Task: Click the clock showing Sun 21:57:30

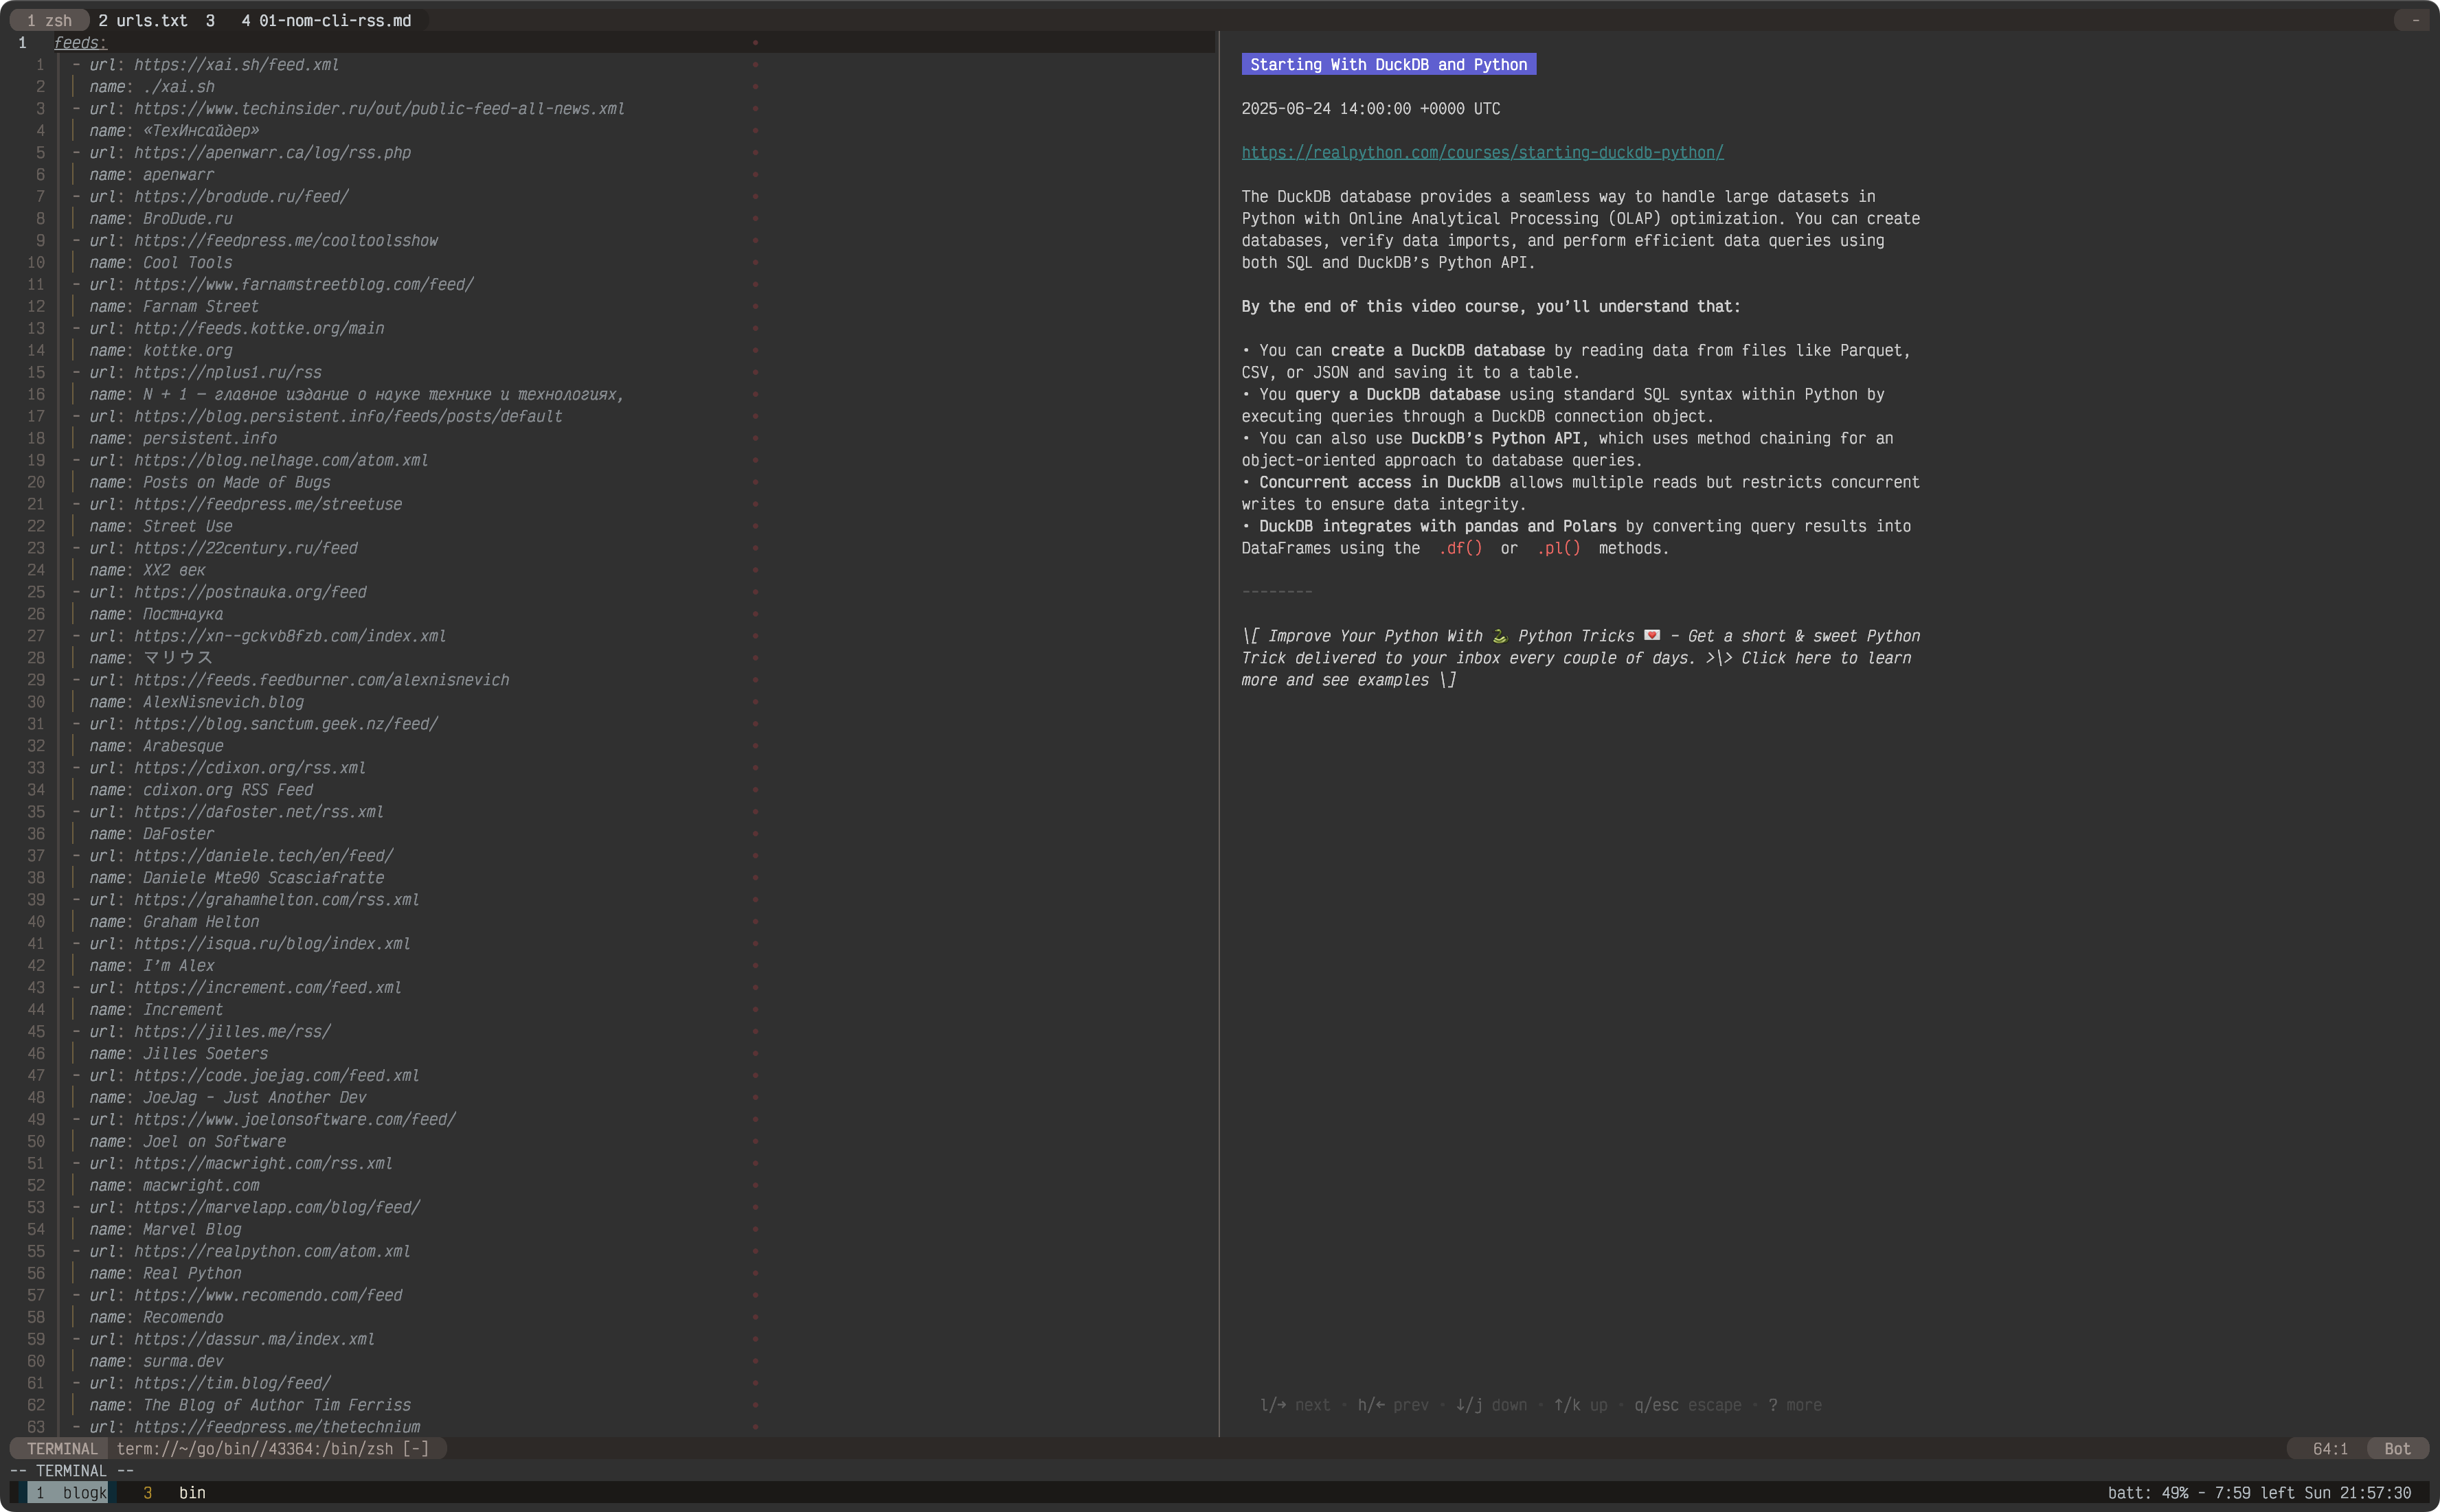Action: coord(2357,1492)
